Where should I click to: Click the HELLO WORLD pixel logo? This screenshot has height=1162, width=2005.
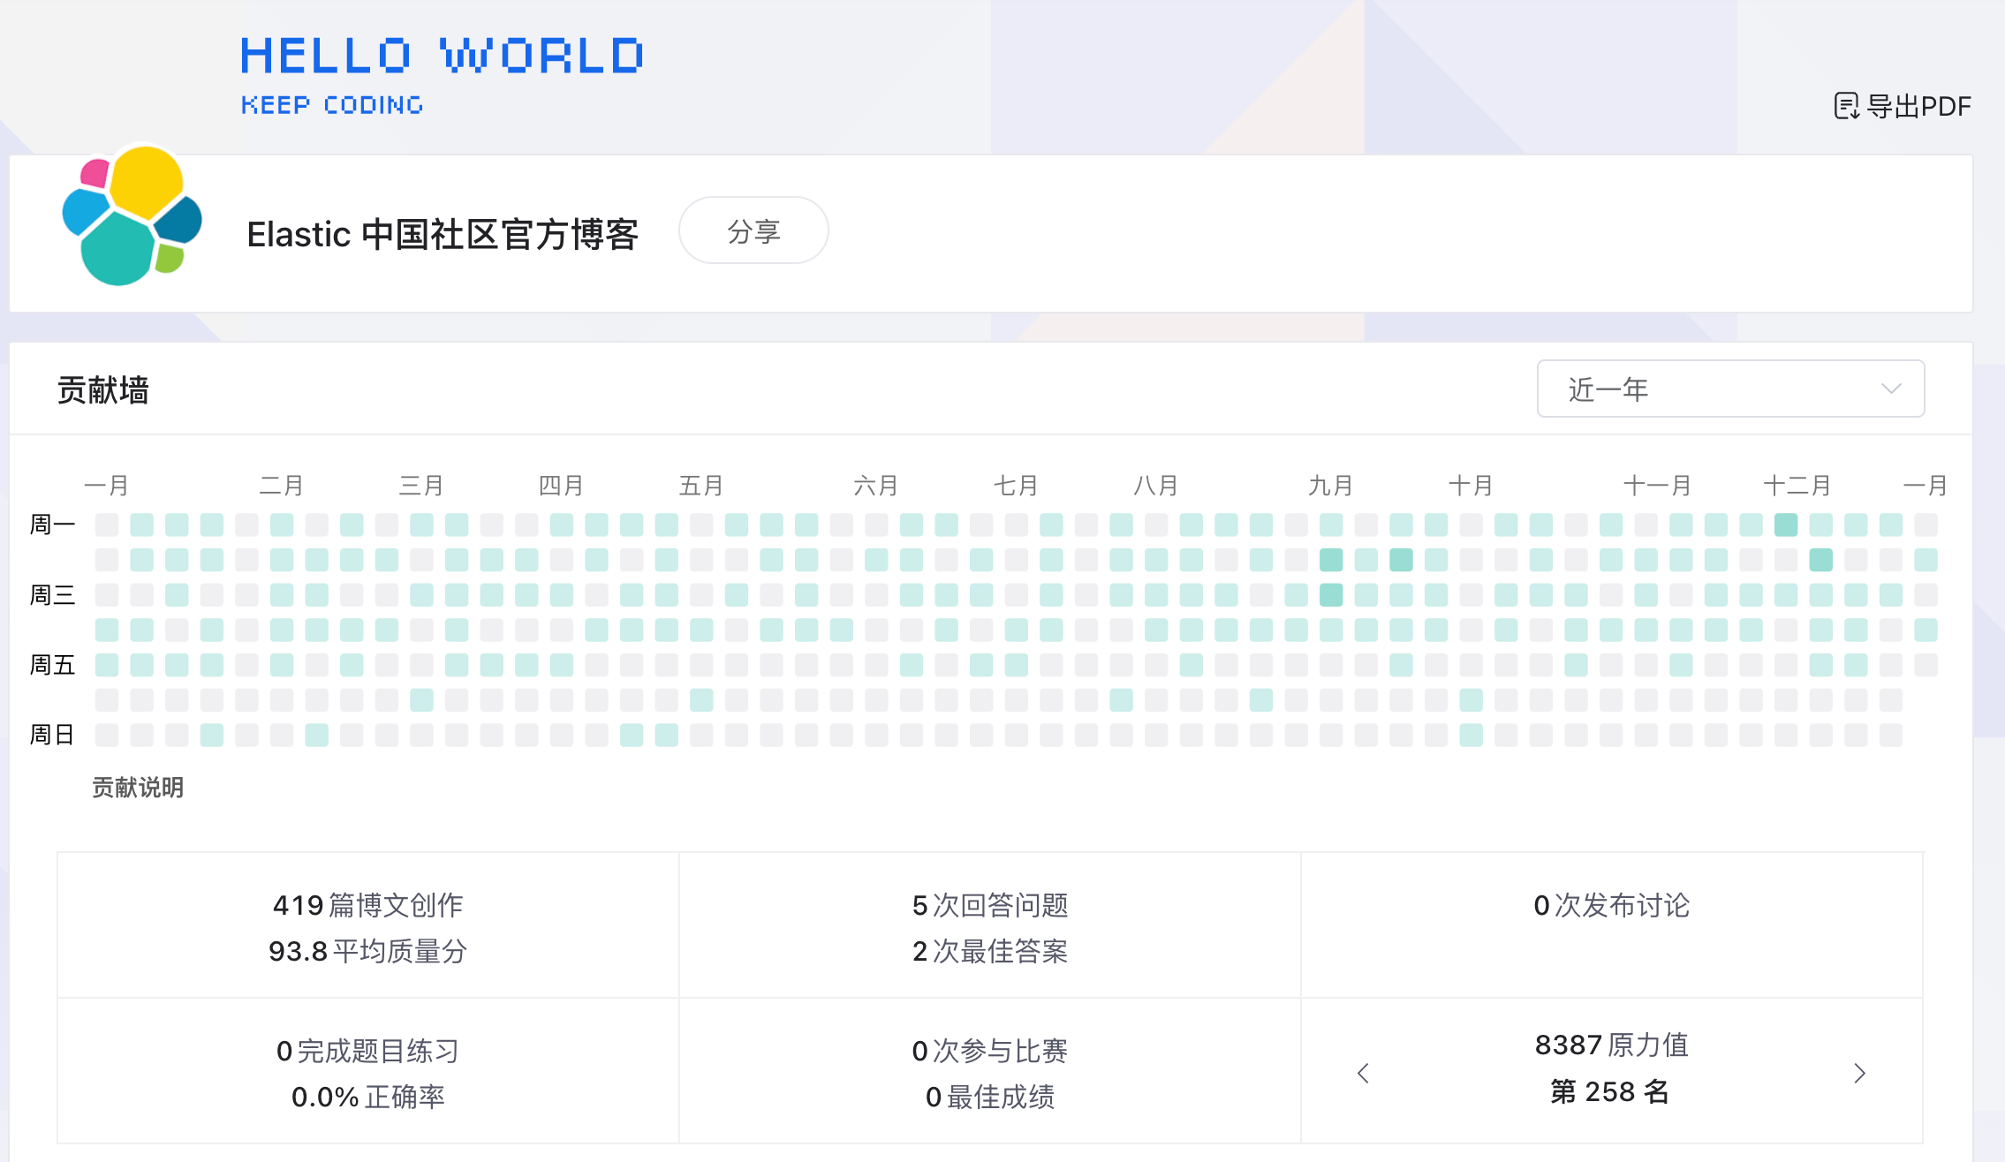[x=442, y=56]
